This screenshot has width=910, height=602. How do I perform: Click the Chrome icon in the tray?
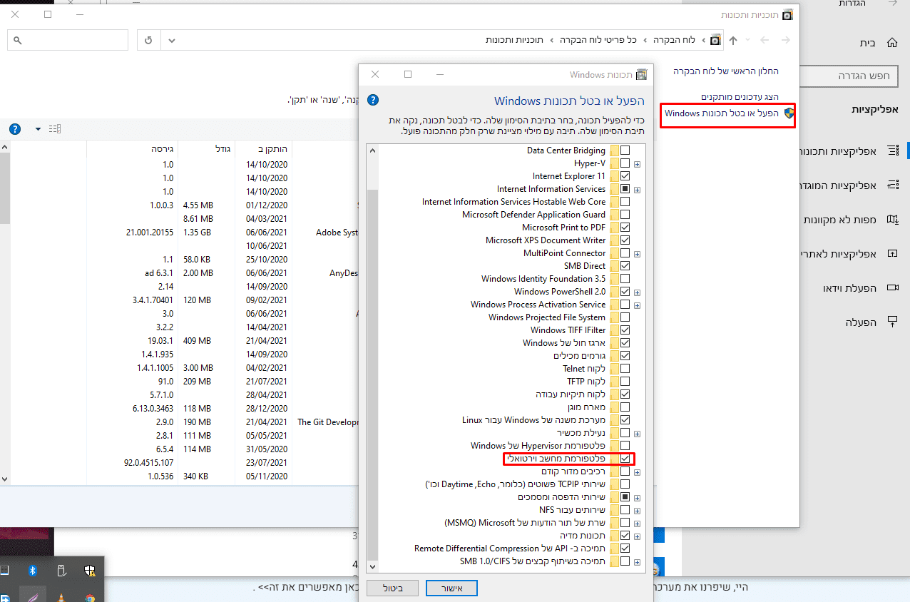point(89,598)
